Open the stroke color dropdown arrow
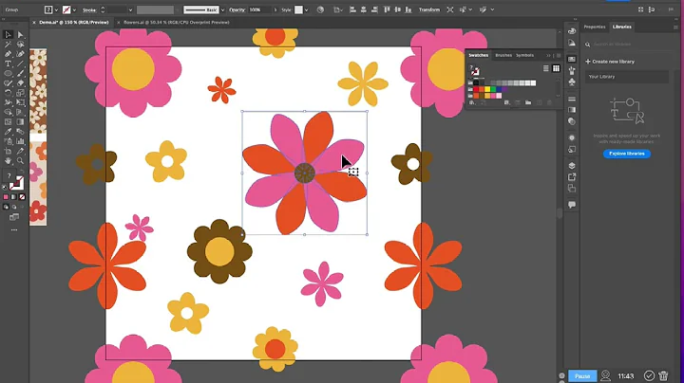 (74, 9)
